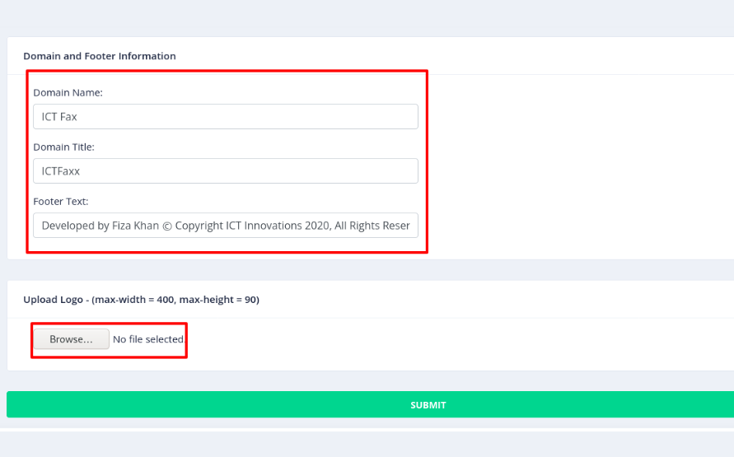The image size is (734, 457).
Task: Click the max-width and max-height hint text
Action: [x=175, y=300]
